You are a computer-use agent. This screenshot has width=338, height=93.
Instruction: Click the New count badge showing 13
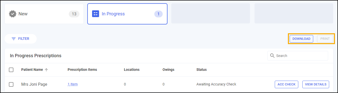pyautogui.click(x=74, y=14)
